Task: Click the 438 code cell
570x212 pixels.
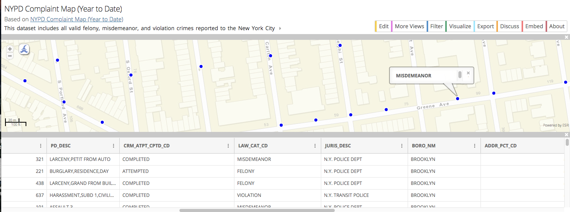Action: (x=24, y=183)
